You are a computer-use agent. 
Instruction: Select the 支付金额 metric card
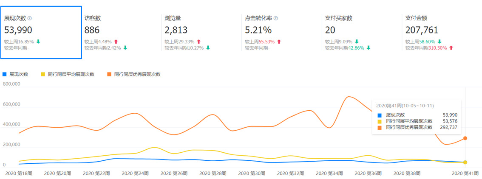pyautogui.click(x=441, y=33)
